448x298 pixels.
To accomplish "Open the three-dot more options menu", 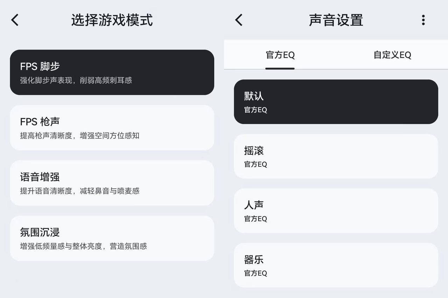I will point(423,20).
